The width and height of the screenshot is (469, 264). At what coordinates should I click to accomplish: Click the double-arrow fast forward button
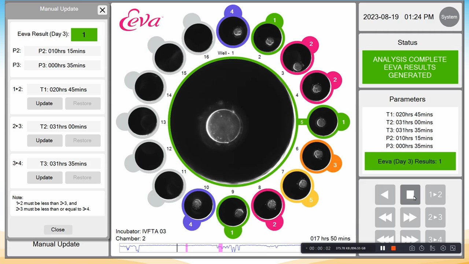(x=410, y=217)
